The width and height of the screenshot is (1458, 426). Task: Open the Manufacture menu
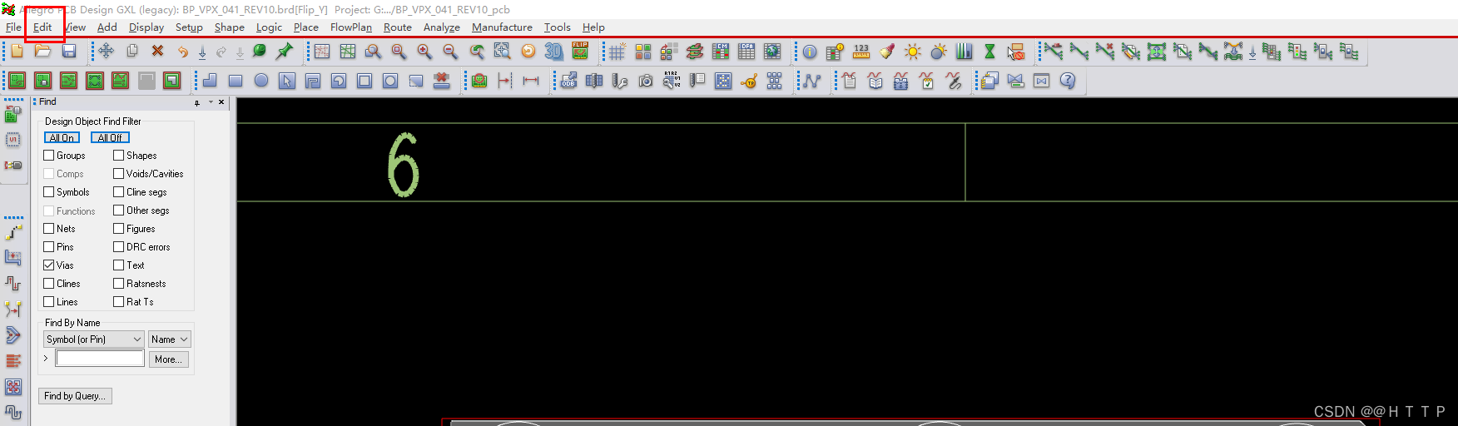502,27
